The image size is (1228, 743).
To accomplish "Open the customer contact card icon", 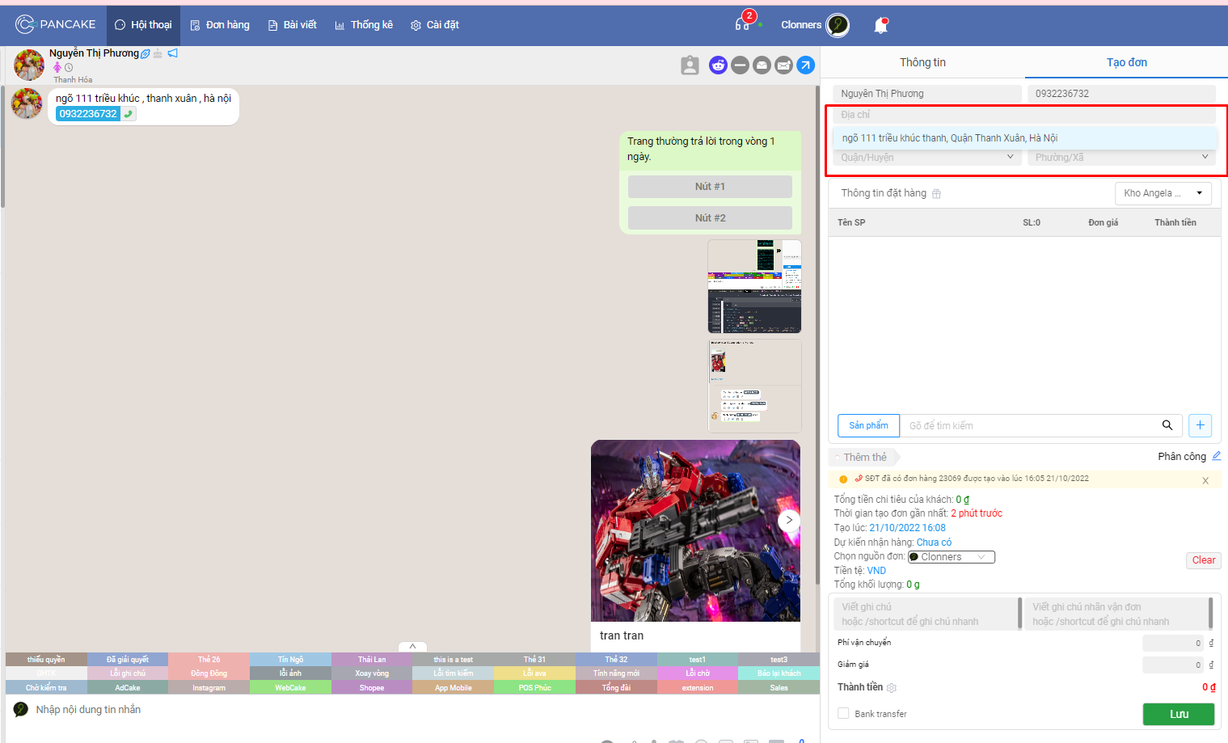I will 690,65.
